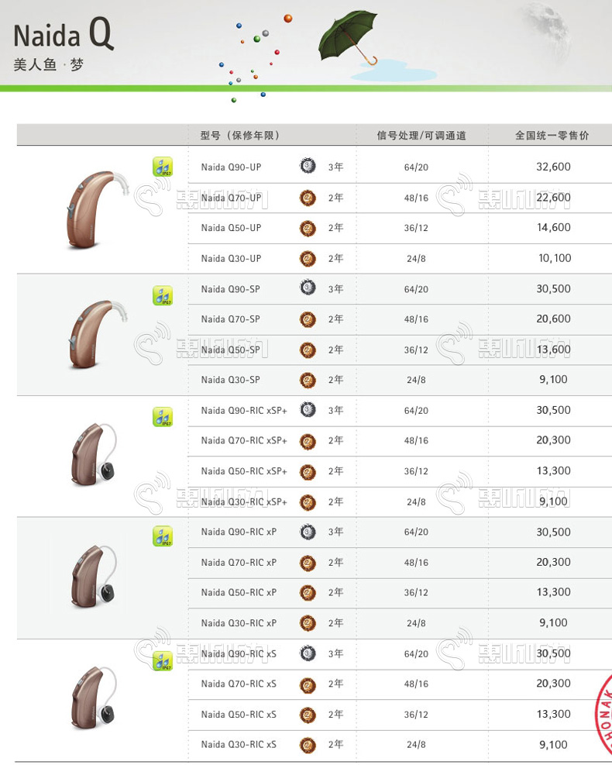This screenshot has height=765, width=612.
Task: Click the Naida Q page title
Action: click(64, 35)
